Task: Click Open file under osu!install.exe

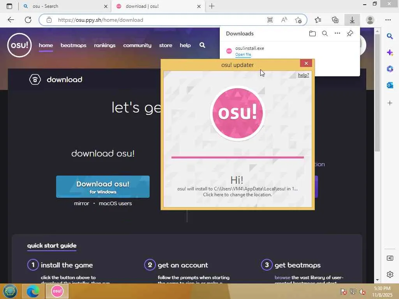Action: tap(243, 55)
